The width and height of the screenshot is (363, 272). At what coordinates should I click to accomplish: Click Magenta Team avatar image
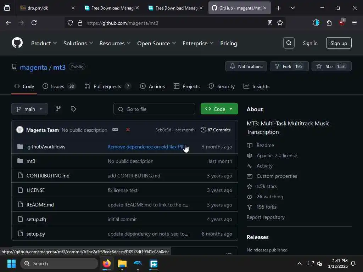point(20,130)
